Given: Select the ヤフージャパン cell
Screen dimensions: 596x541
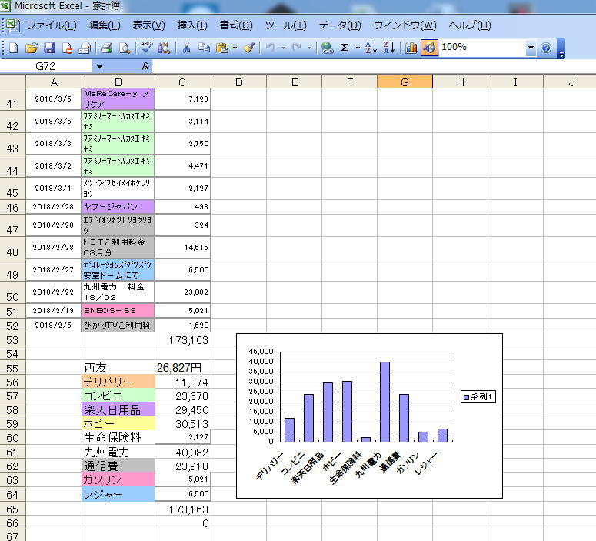Looking at the screenshot, I should 118,206.
